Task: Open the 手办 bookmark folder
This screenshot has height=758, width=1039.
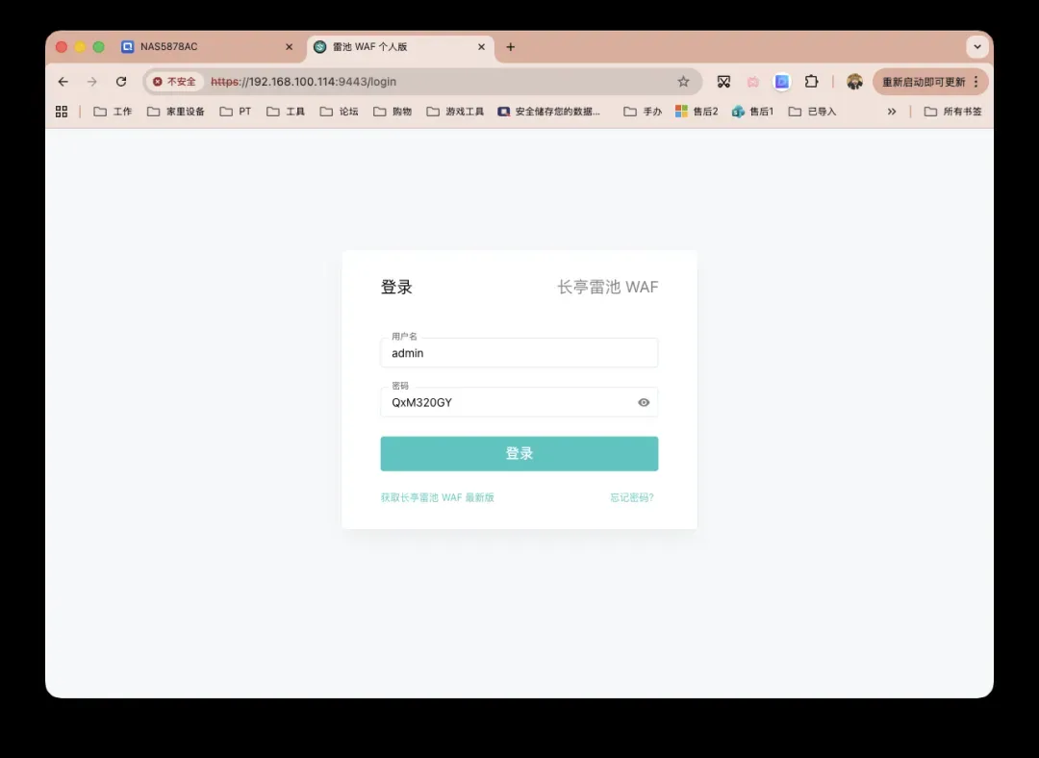Action: (x=643, y=112)
